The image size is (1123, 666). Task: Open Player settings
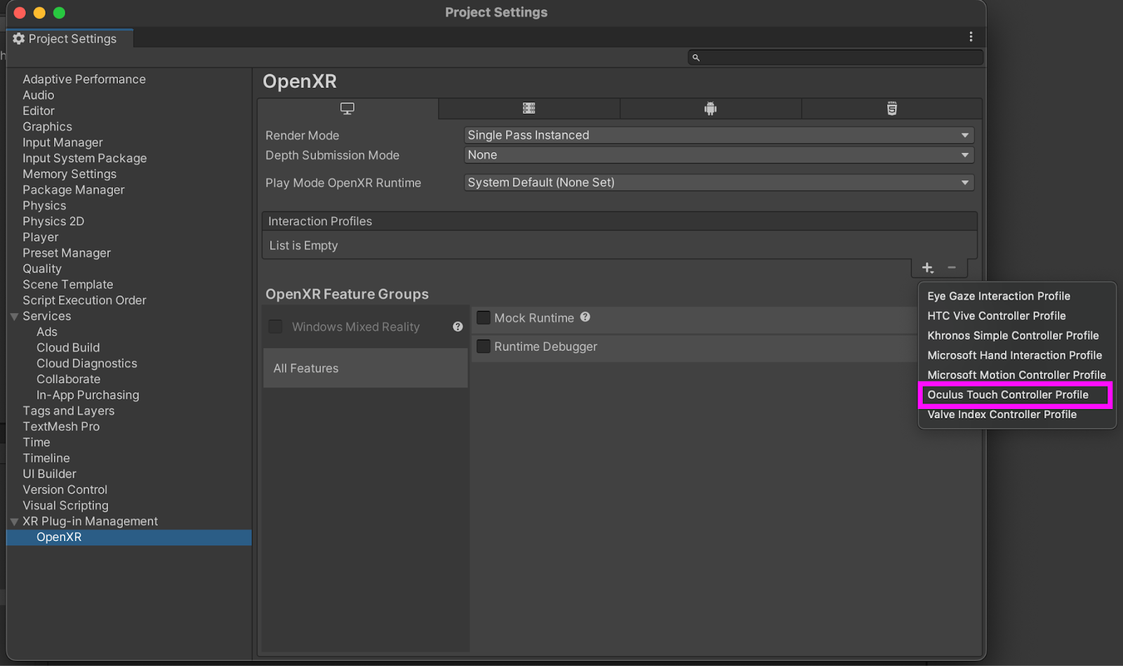(41, 237)
